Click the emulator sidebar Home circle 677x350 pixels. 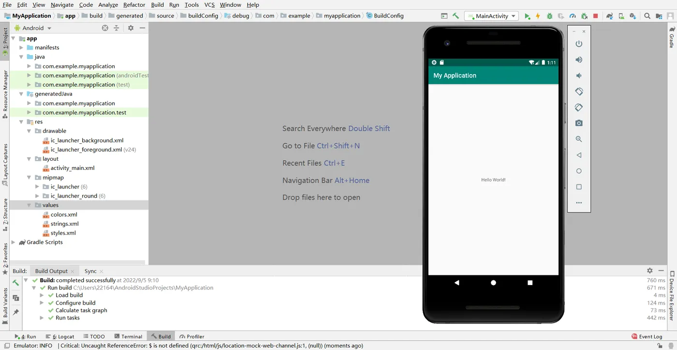(x=579, y=171)
